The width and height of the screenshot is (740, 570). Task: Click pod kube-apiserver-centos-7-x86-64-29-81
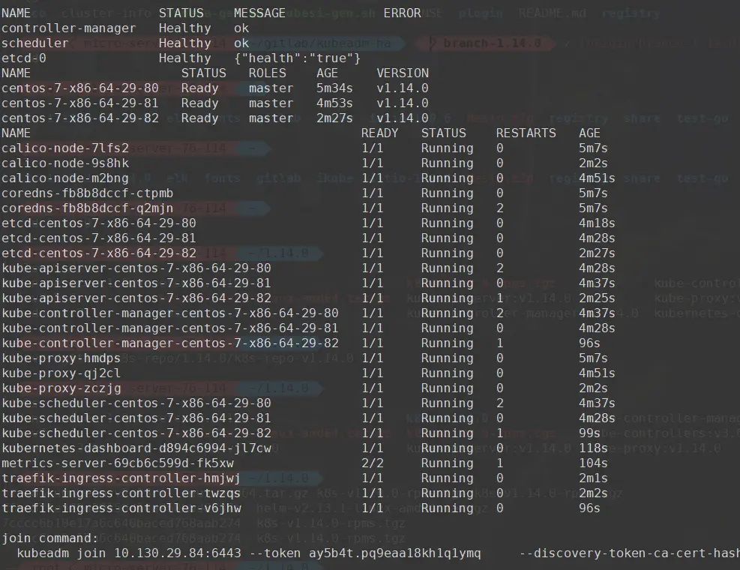pos(136,283)
